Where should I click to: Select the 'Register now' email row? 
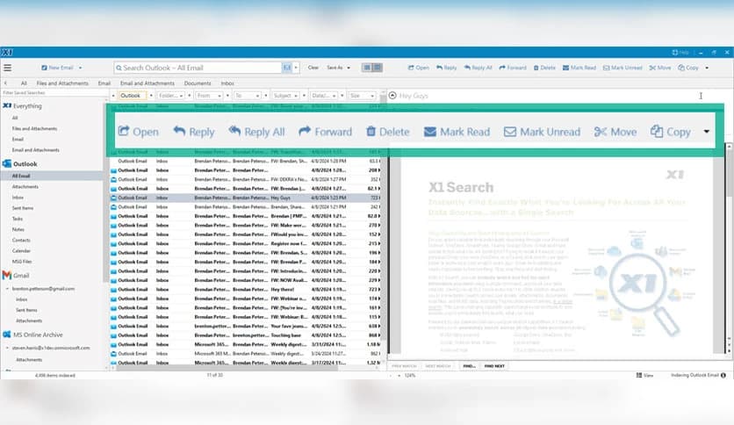[245, 243]
